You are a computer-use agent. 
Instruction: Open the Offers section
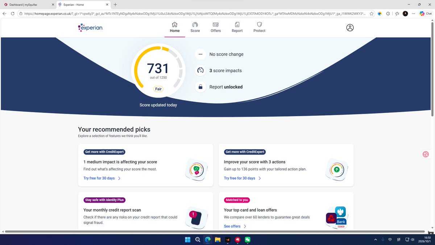(216, 27)
